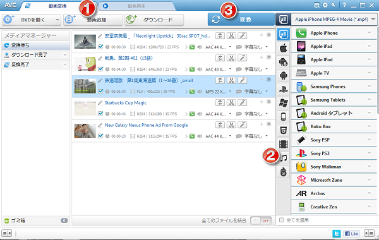Select the HTML5 output category icon
Viewport: 379px width, 240px height.
click(283, 131)
